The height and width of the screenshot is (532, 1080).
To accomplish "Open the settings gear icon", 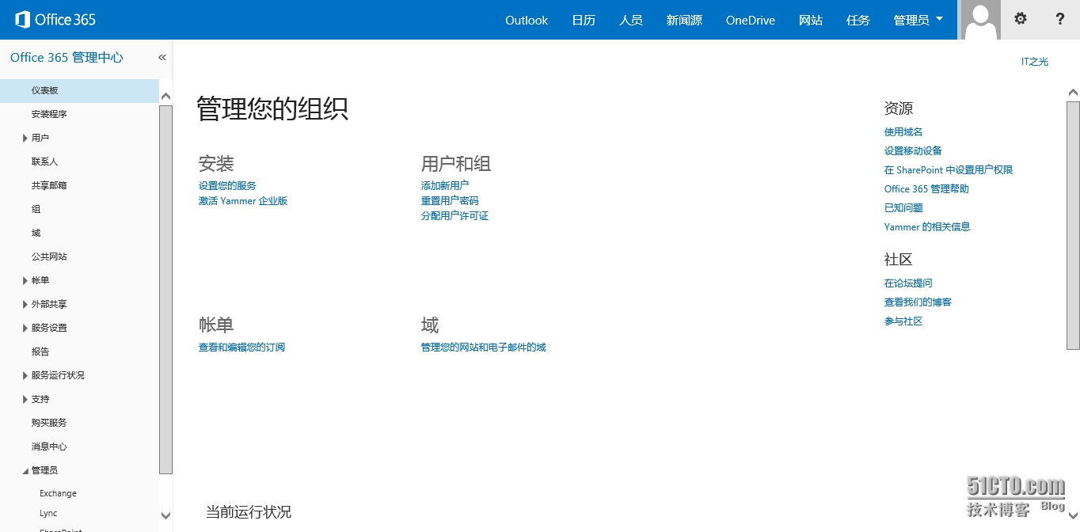I will [x=1021, y=19].
